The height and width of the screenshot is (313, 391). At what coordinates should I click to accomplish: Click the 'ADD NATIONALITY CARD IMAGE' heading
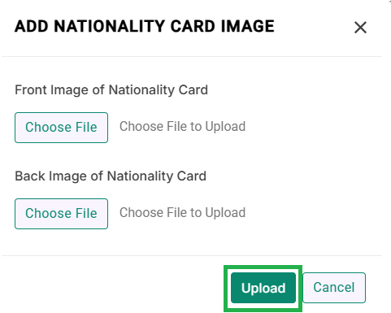click(x=145, y=26)
